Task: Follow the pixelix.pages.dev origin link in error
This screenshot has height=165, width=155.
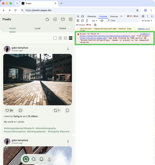Action: [93, 38]
